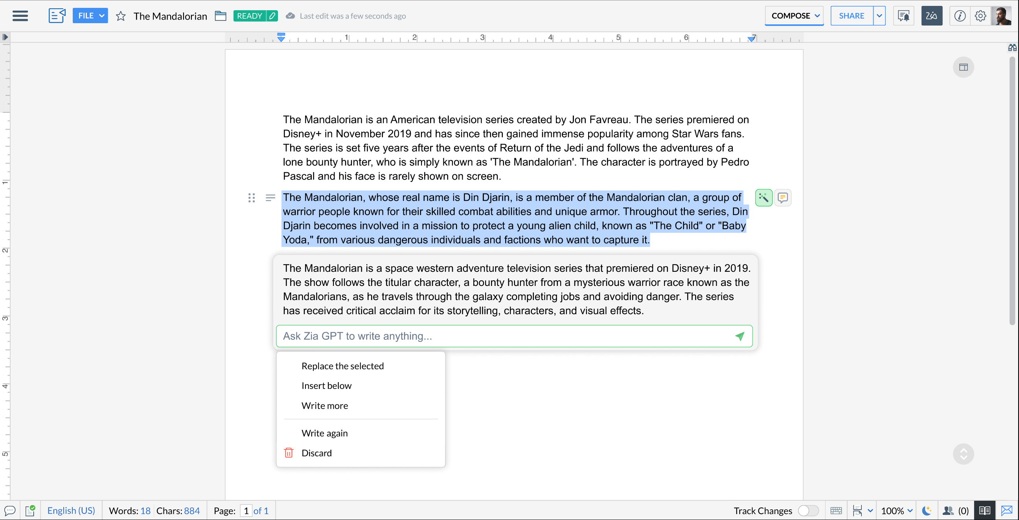Open the hamburger main menu
This screenshot has height=520, width=1019.
[x=20, y=16]
